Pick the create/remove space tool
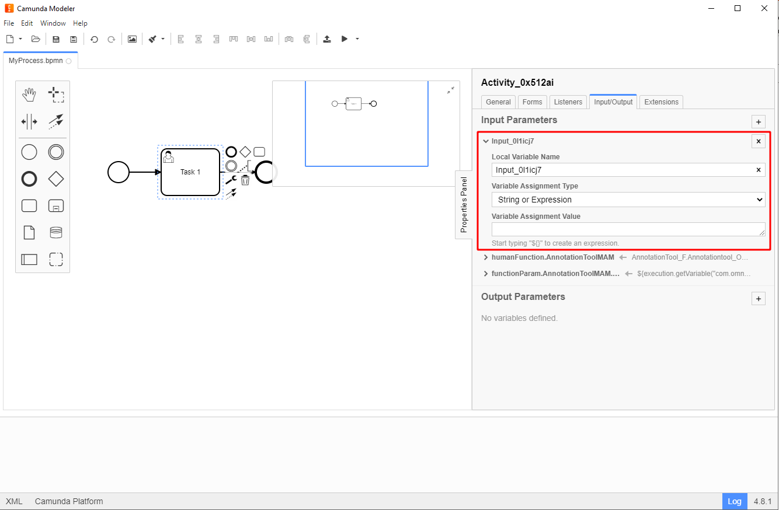This screenshot has width=779, height=510. tap(29, 122)
